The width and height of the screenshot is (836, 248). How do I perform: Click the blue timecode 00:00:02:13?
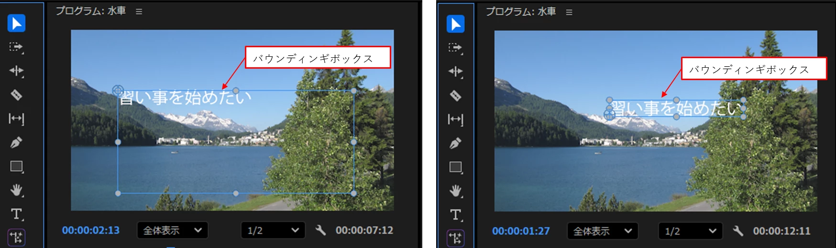[91, 230]
